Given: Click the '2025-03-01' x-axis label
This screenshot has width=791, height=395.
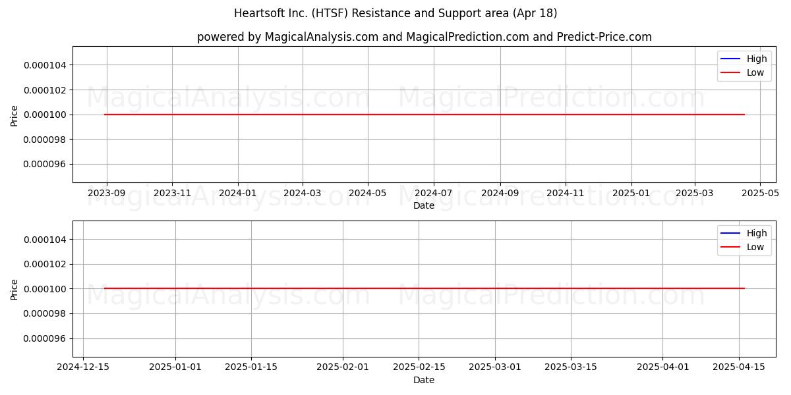Looking at the screenshot, I should tap(495, 369).
